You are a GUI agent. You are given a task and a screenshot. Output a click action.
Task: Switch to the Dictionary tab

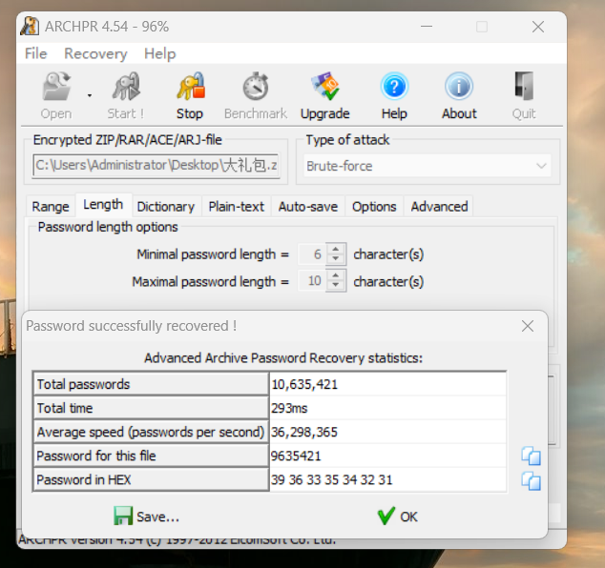pyautogui.click(x=166, y=207)
